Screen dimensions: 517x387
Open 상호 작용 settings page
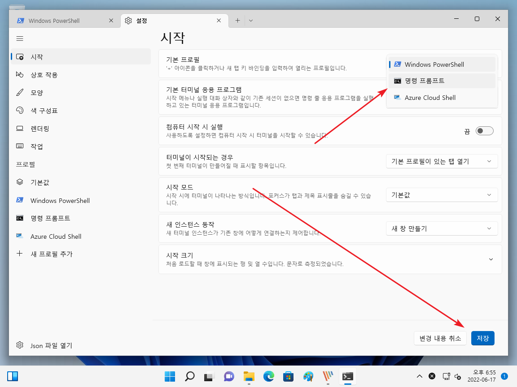point(81,75)
